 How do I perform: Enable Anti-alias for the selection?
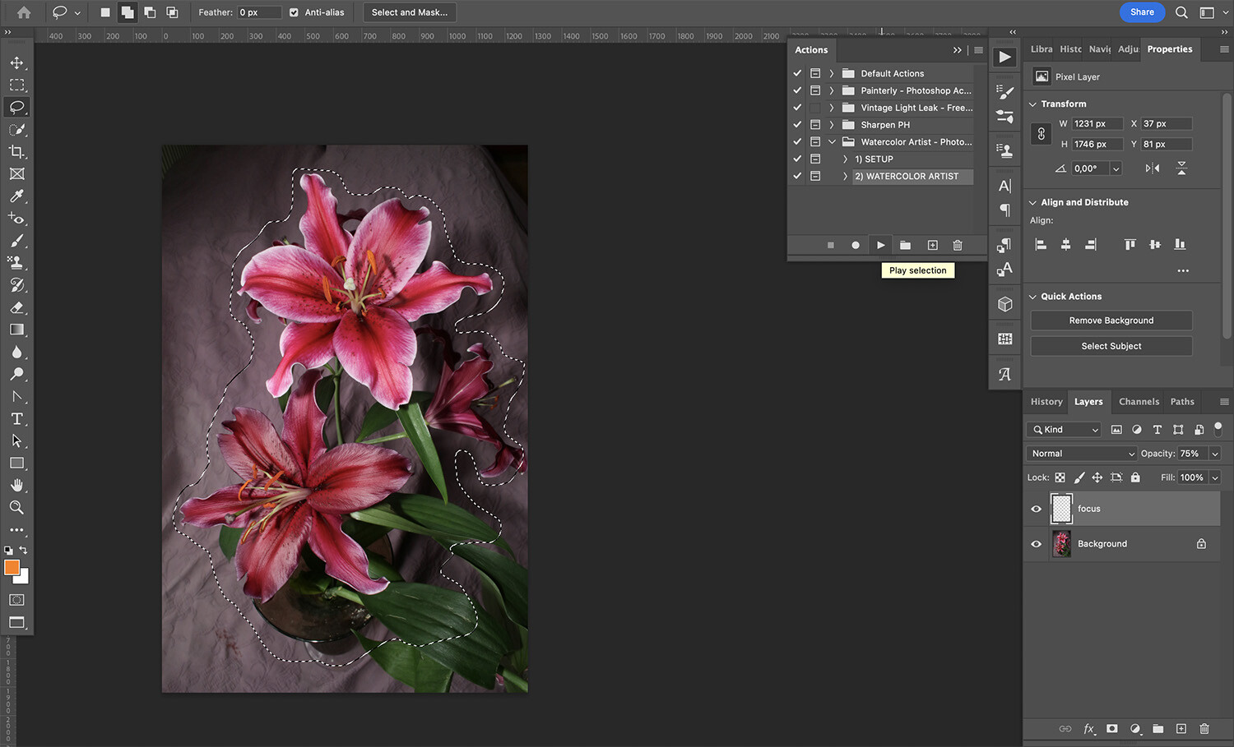tap(294, 12)
